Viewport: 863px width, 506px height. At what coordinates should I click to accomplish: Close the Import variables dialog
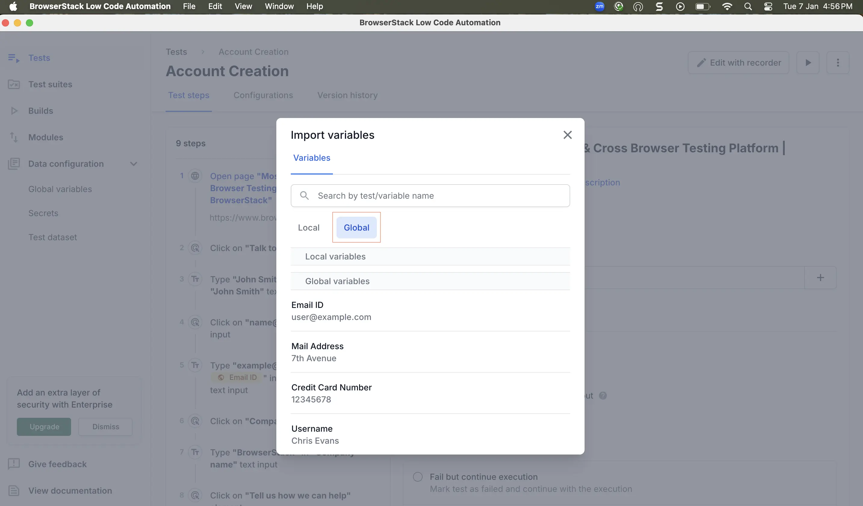pyautogui.click(x=567, y=135)
